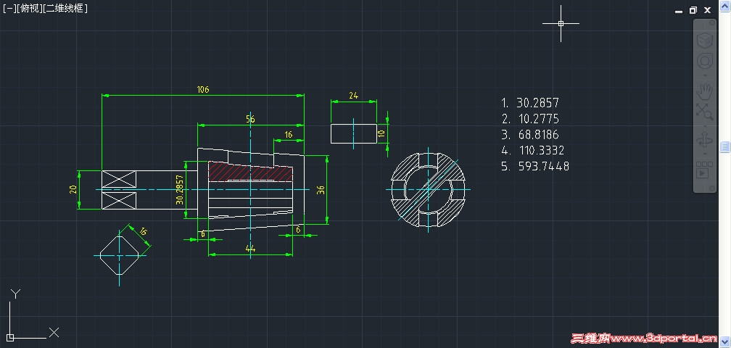Select the red hatched region
The height and width of the screenshot is (348, 731).
pyautogui.click(x=250, y=171)
